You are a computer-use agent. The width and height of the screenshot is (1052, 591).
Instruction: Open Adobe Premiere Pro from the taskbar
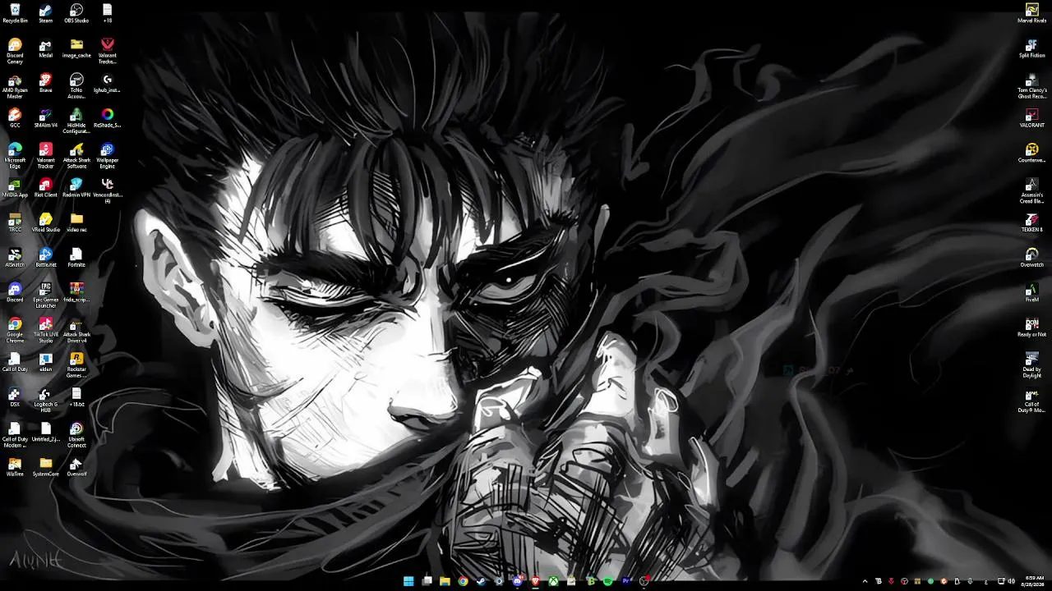(625, 581)
